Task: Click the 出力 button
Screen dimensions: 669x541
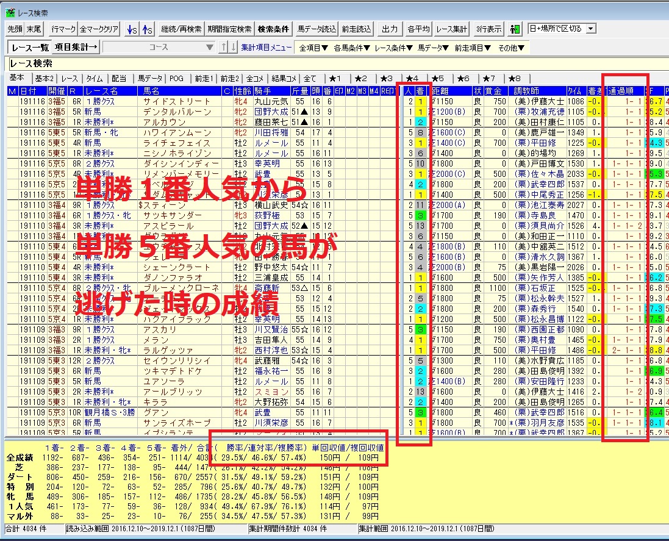Action: (x=390, y=29)
